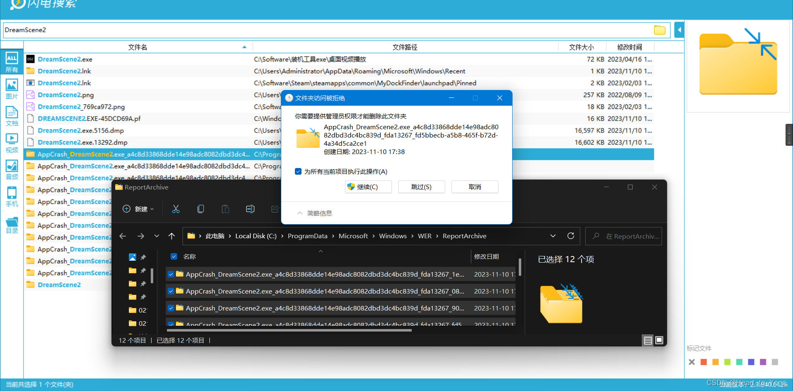Image resolution: width=793 pixels, height=391 pixels.
Task: Sort by file name column header
Action: pos(138,47)
